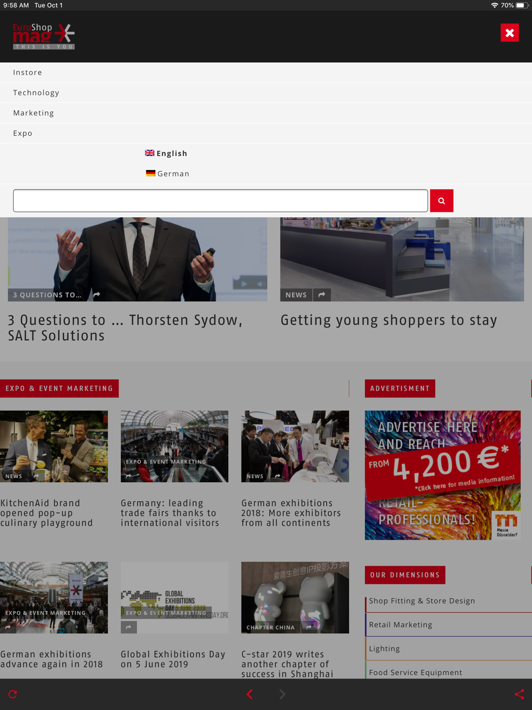Click the share arrow beside the NEWS tag on the shoppers article

point(322,295)
